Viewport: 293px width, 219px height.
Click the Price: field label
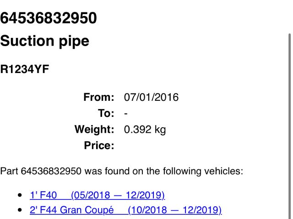click(x=99, y=146)
